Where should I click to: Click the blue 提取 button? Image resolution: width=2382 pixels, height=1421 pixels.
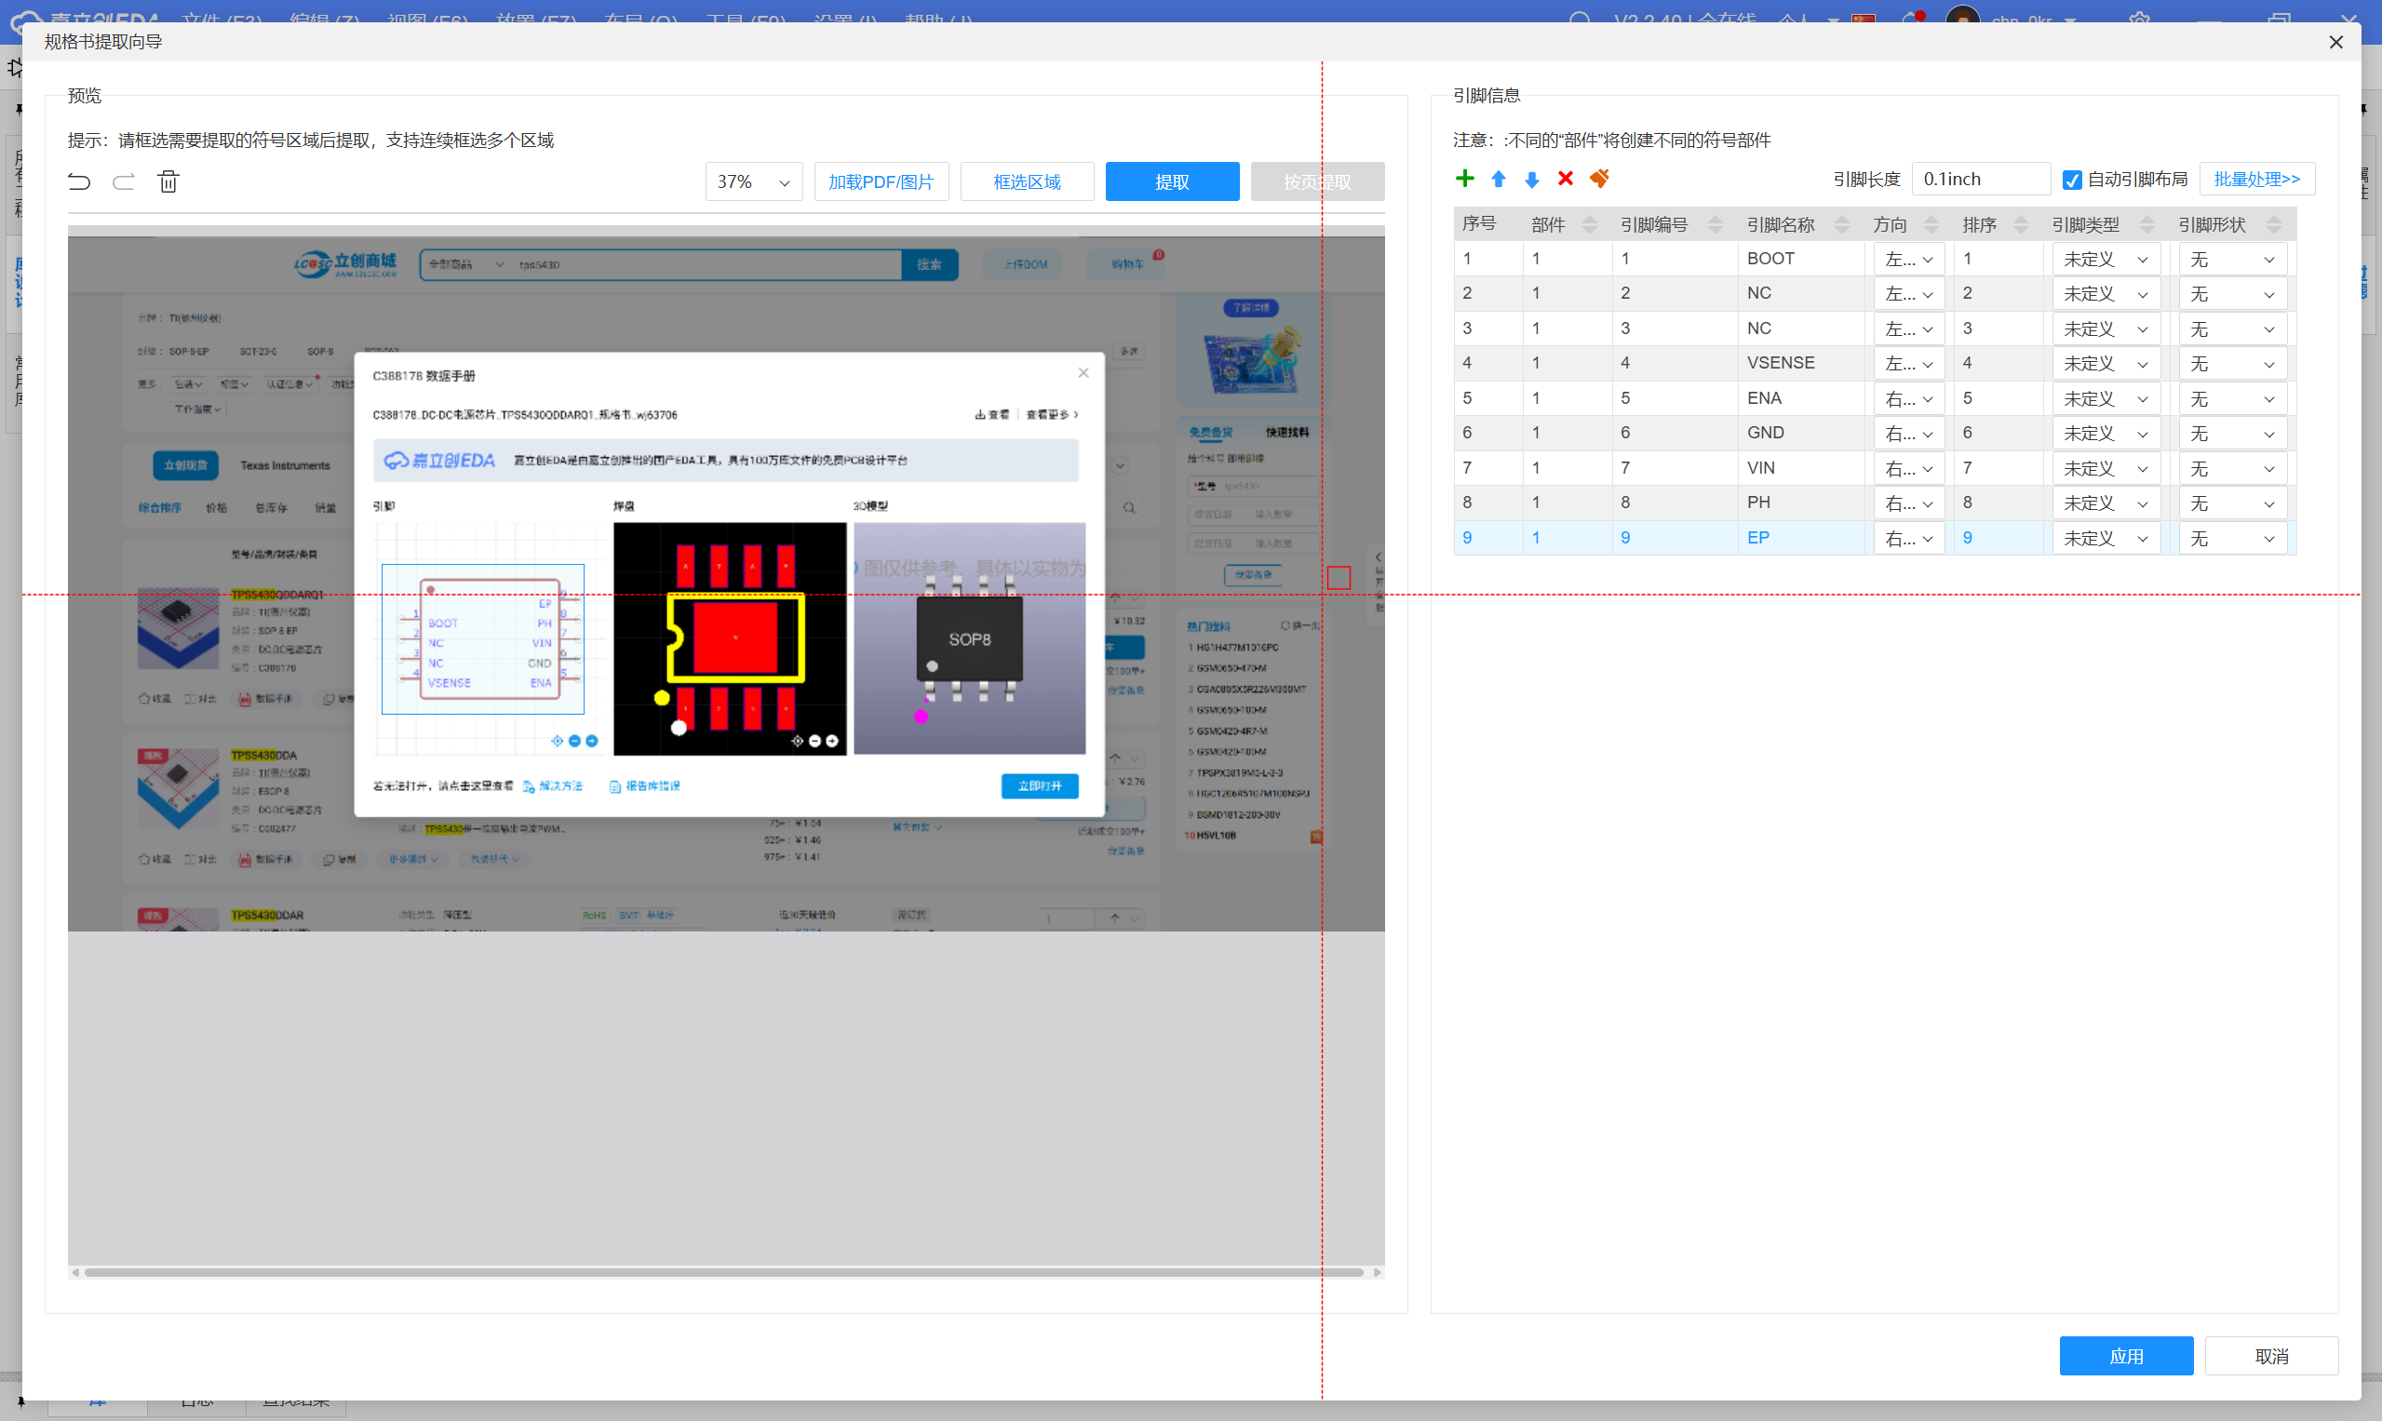1171,181
